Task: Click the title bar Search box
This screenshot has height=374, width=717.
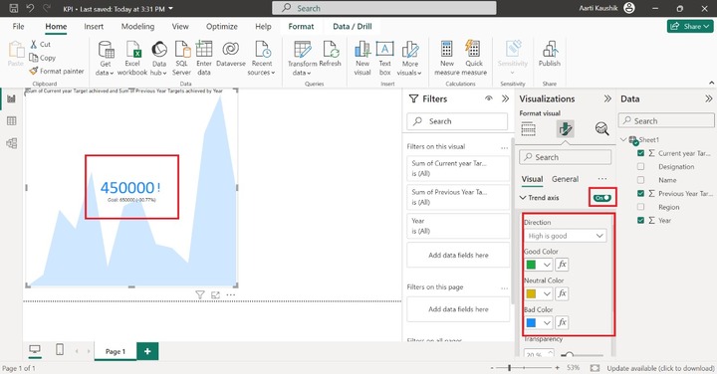Action: coord(384,8)
